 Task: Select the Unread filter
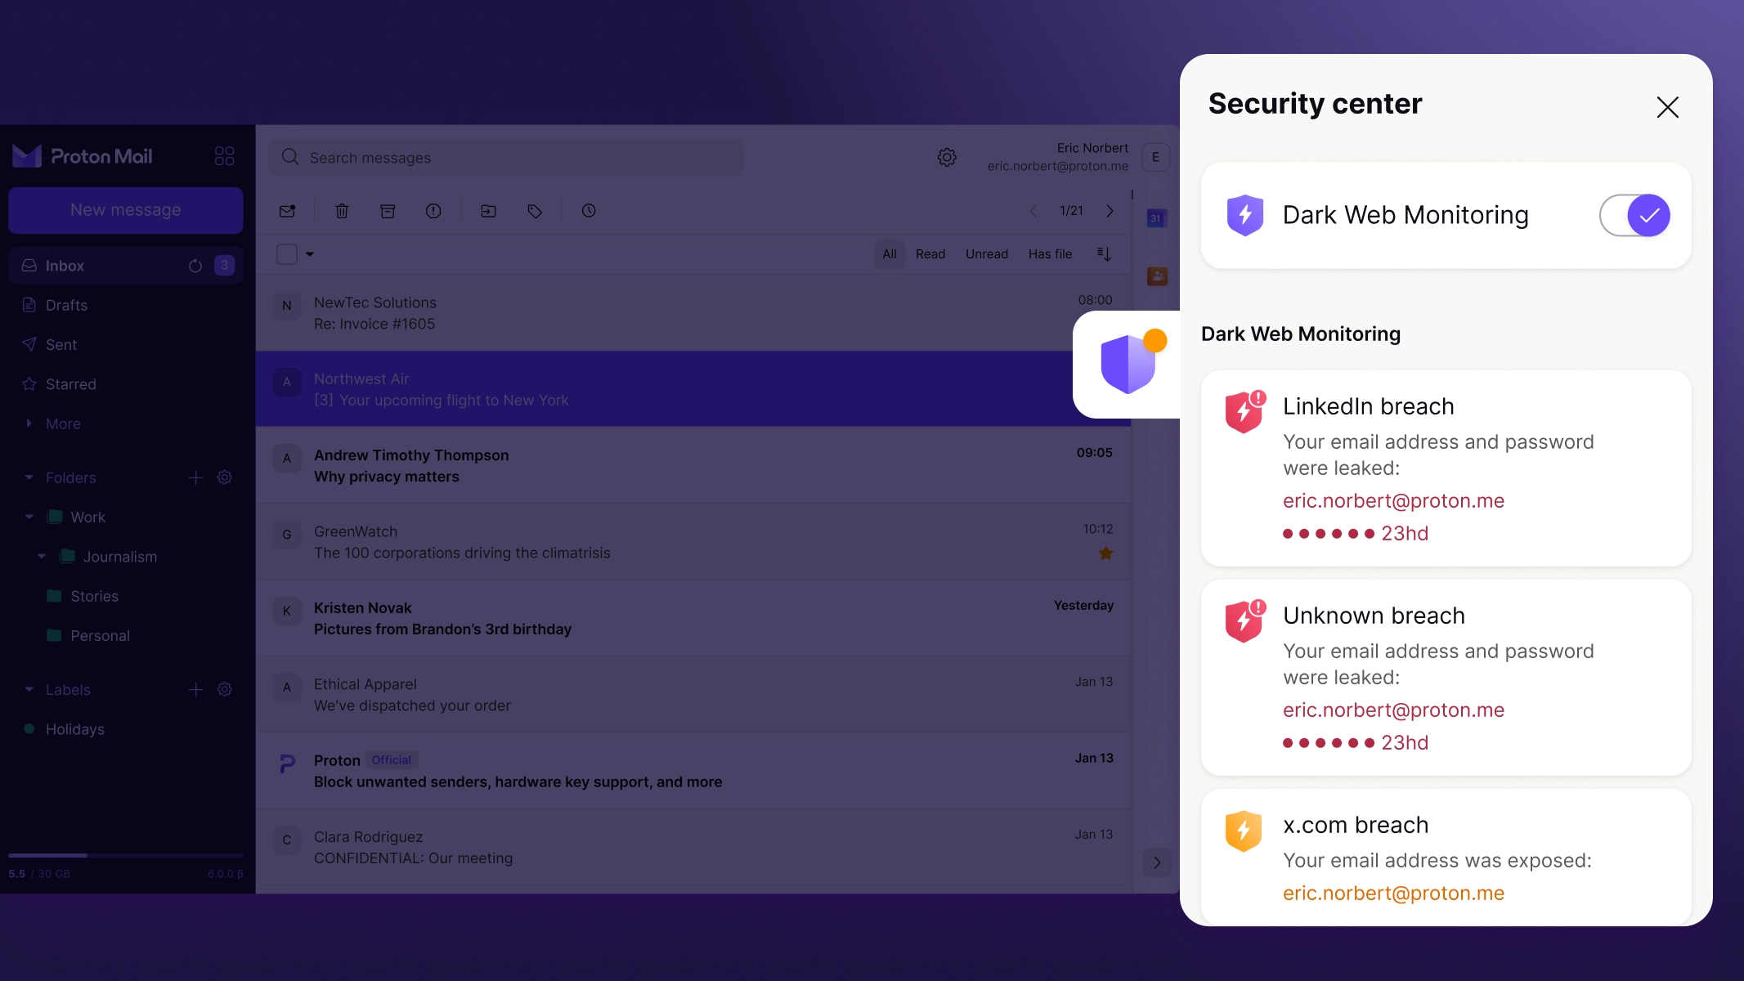(x=987, y=254)
